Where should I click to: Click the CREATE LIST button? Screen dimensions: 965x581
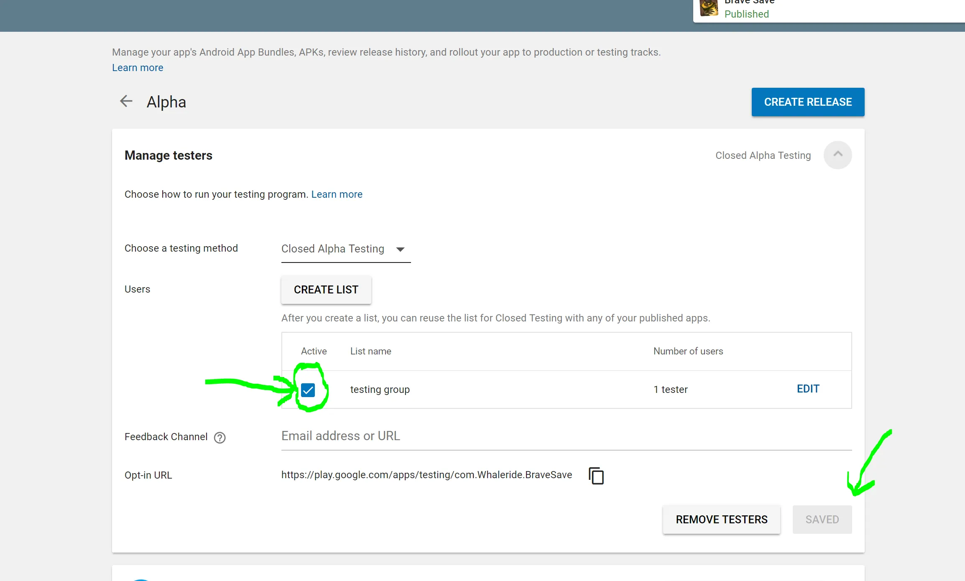pyautogui.click(x=326, y=290)
